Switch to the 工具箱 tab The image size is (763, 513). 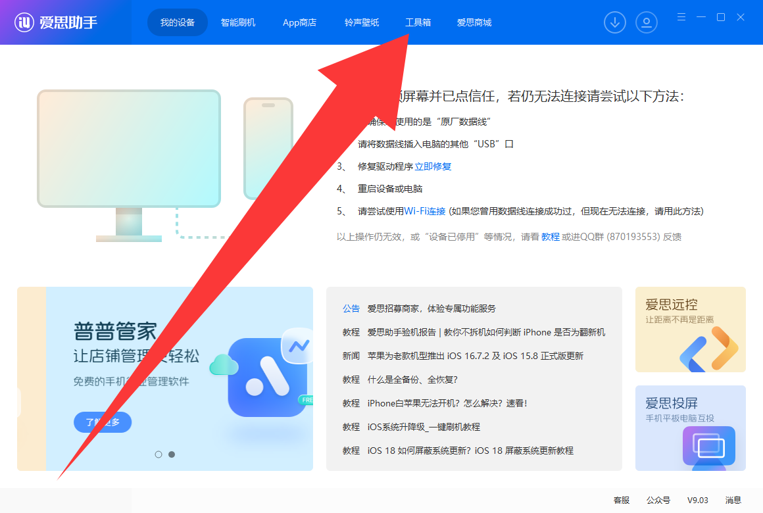pos(418,22)
